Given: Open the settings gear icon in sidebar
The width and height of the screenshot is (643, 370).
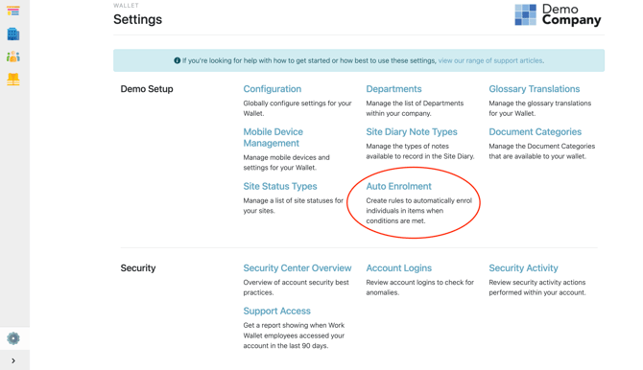Looking at the screenshot, I should [13, 338].
